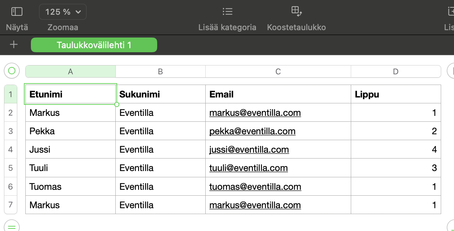This screenshot has width=454, height=231.
Task: Click the cell containing Tuomas
Action: coord(71,186)
